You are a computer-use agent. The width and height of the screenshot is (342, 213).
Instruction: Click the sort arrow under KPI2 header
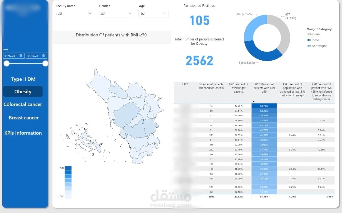pos(253,102)
